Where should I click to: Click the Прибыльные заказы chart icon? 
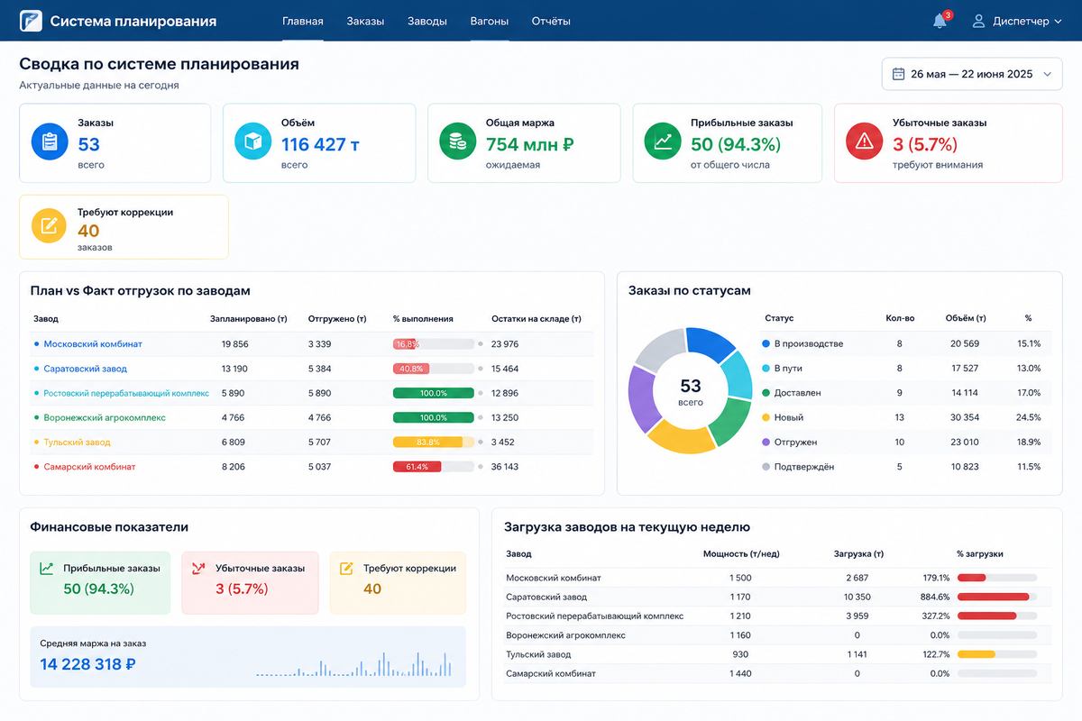pyautogui.click(x=663, y=141)
